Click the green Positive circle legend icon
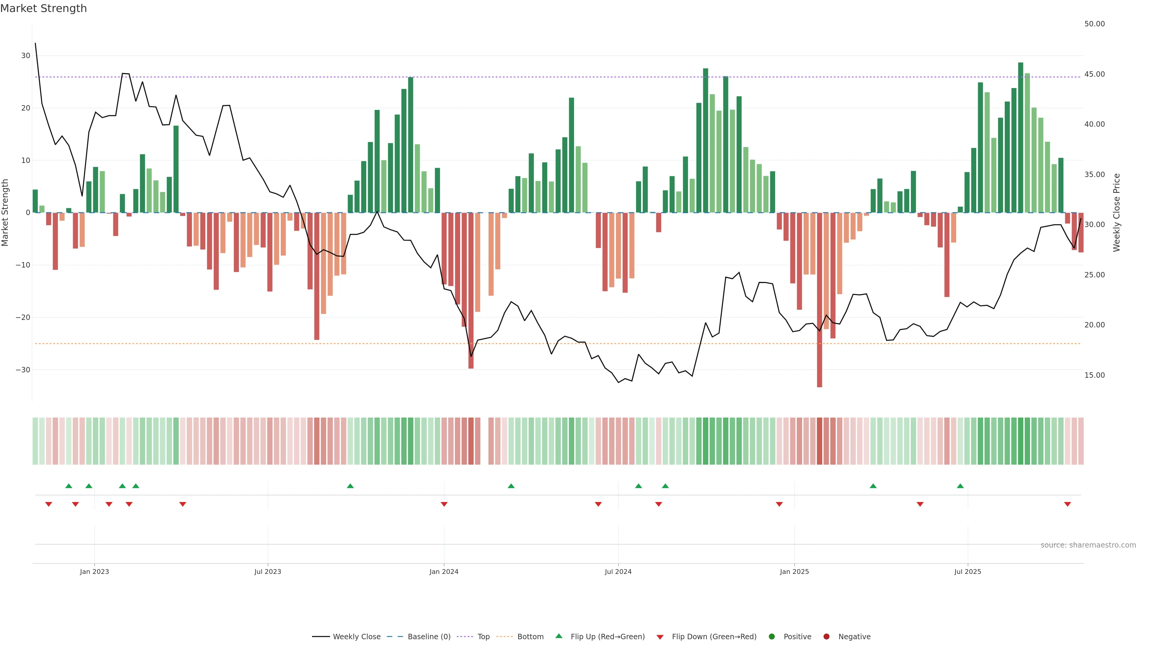Screen dimensions: 1151x647 772,637
